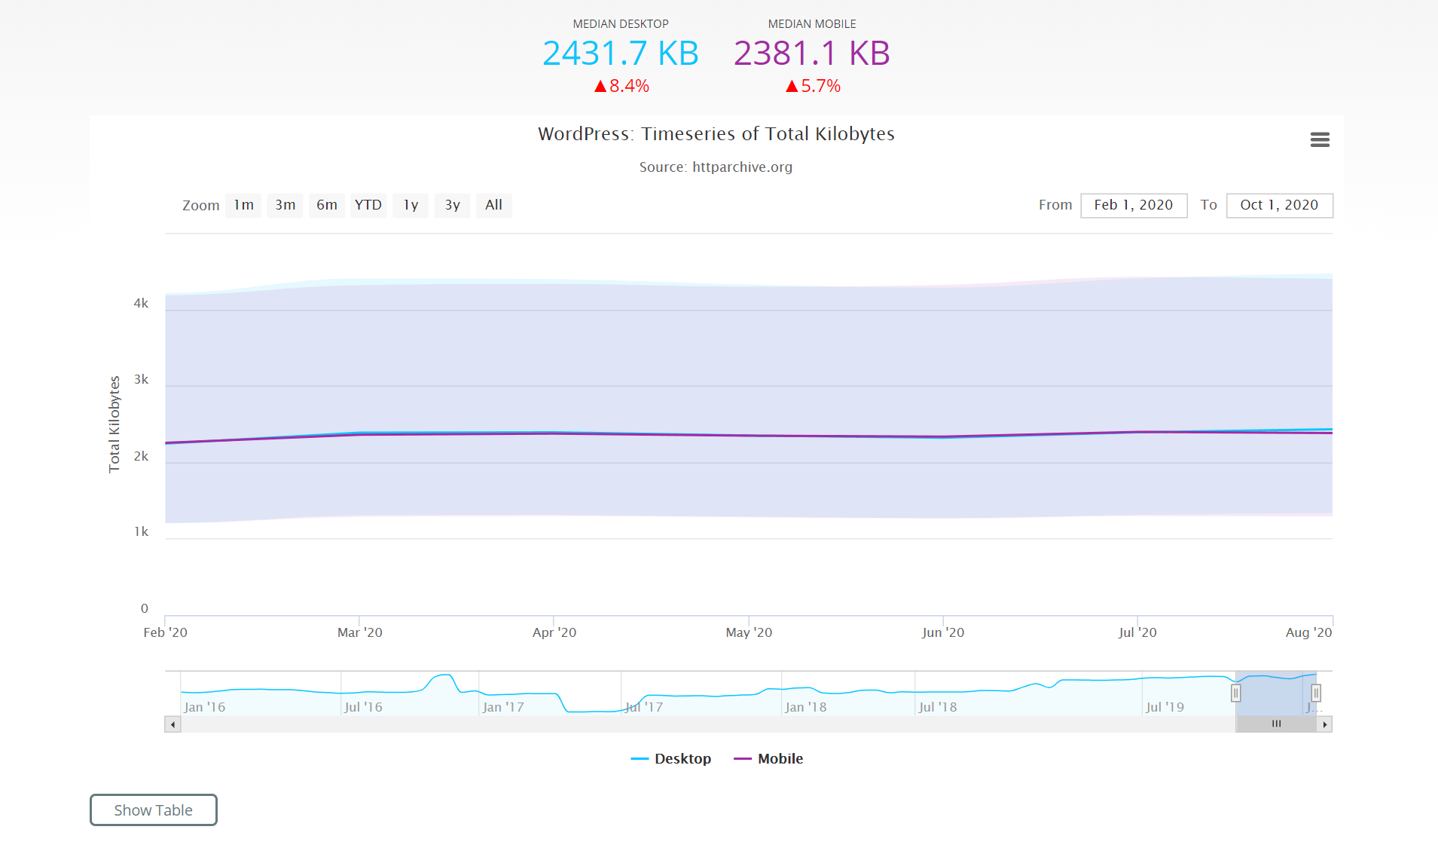Set zoom range to YTD

point(368,205)
